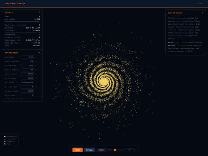Screen dimensions: 208x156
Task: Click the Wave speed value 0.00287 ly/yr
Action: [33, 40]
